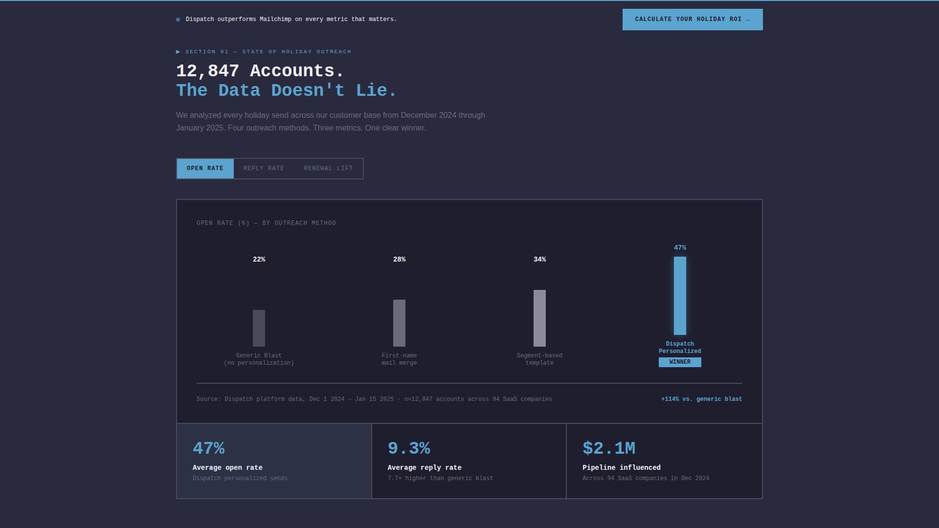939x528 pixels.
Task: Click the Segment-based template 34% bar
Action: 539,318
